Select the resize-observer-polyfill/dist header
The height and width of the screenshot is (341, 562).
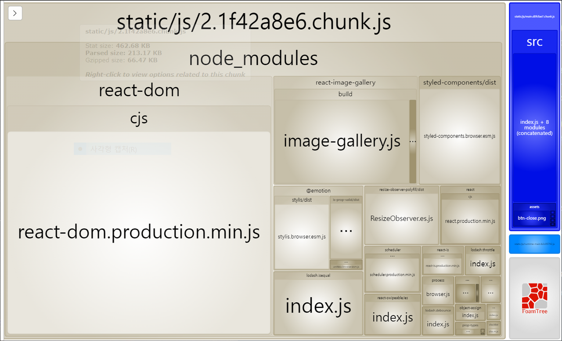(402, 189)
